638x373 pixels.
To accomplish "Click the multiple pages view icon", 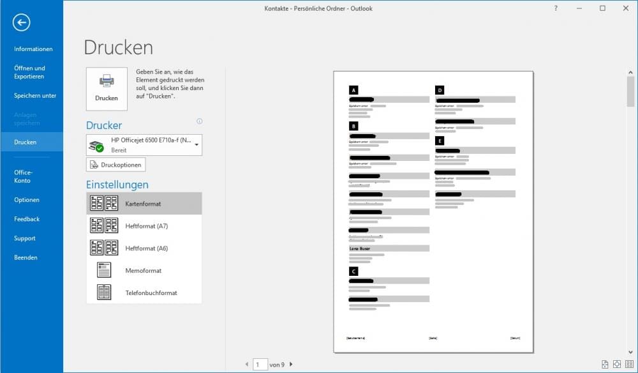I will tap(629, 364).
